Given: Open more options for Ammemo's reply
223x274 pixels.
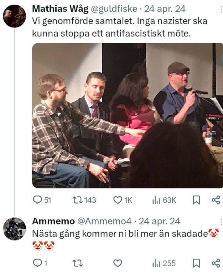Looking at the screenshot, I should [221, 222].
